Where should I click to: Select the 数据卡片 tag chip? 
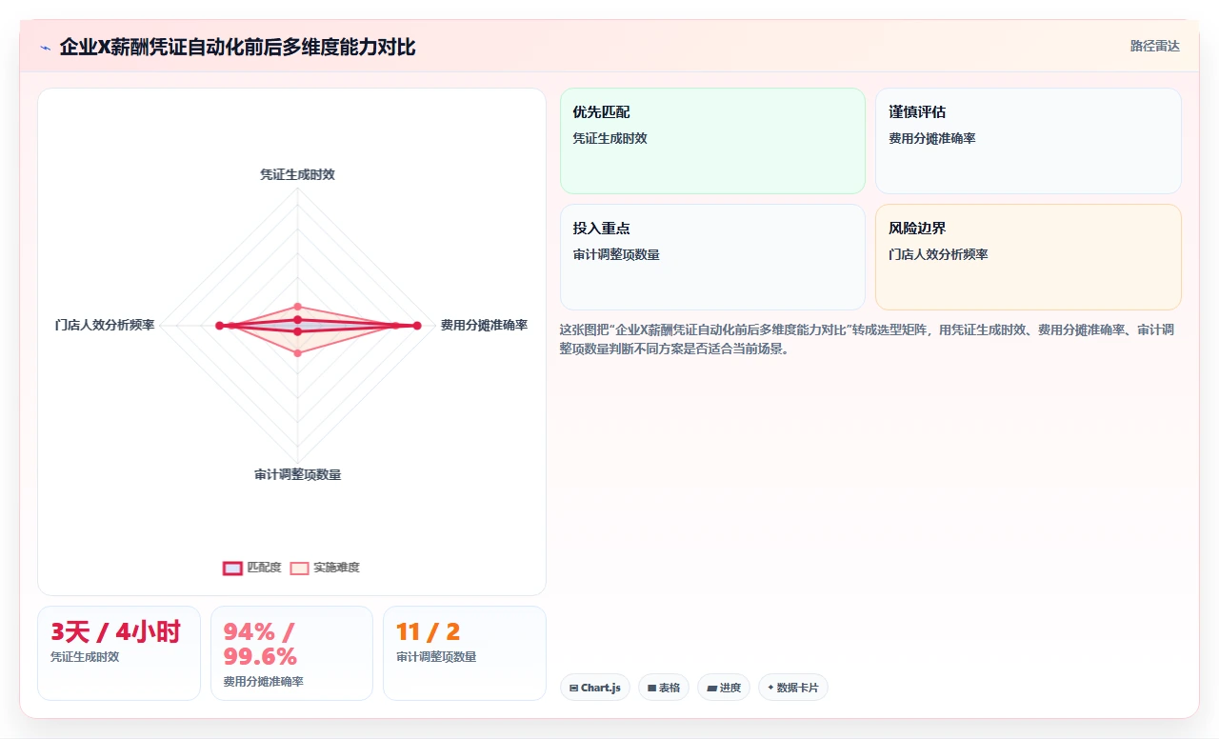(x=793, y=688)
